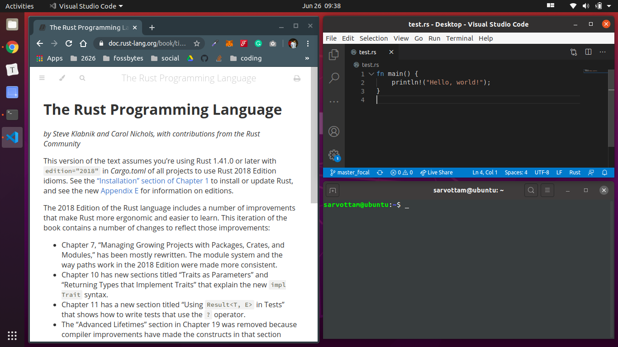The width and height of the screenshot is (618, 347).
Task: Print the Rust book with printer icon
Action: pos(297,78)
